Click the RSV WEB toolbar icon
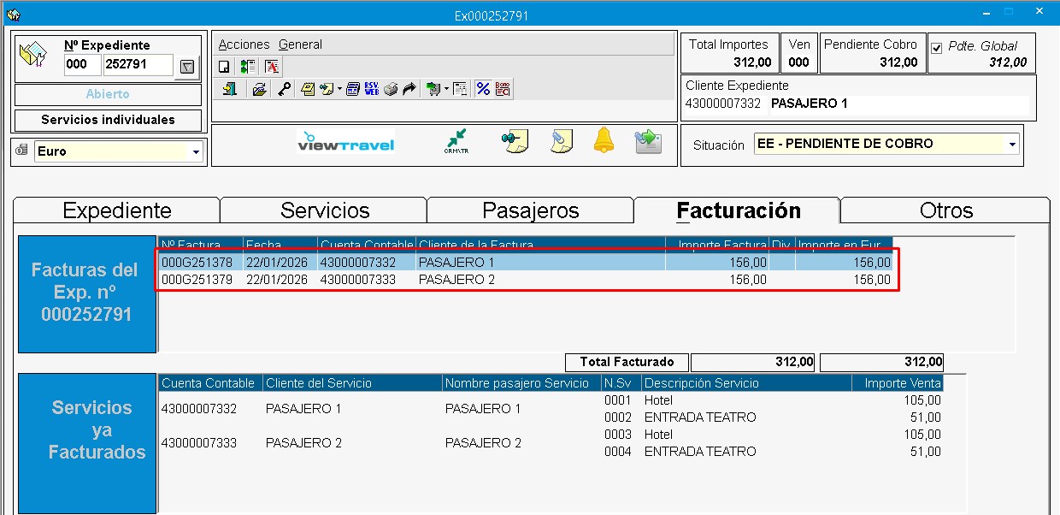The image size is (1060, 515). pos(372,89)
